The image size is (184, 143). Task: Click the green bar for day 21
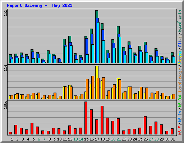pyautogui.click(x=118, y=30)
